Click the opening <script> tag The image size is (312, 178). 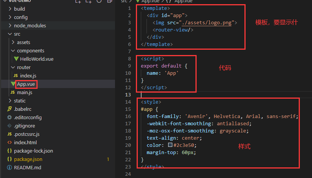tap(153, 59)
